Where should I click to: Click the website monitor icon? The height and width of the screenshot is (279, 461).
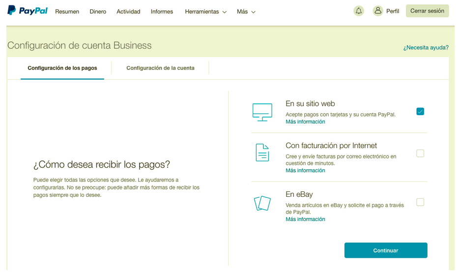[262, 112]
